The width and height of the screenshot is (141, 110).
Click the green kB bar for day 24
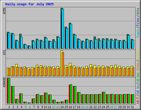tap(104, 98)
